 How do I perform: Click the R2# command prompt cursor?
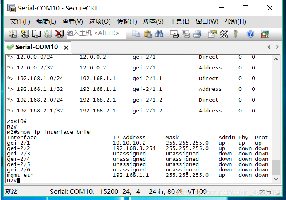(19, 181)
